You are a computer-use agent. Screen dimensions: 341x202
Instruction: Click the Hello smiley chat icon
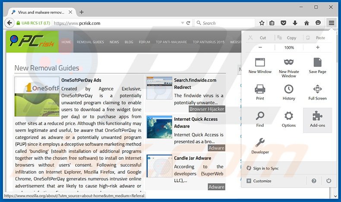pyautogui.click(x=318, y=23)
